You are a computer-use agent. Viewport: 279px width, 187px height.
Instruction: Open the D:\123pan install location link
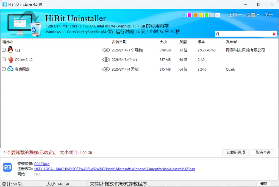42,164
